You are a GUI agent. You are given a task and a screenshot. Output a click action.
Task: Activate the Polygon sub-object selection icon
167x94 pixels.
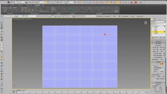click(x=160, y=64)
